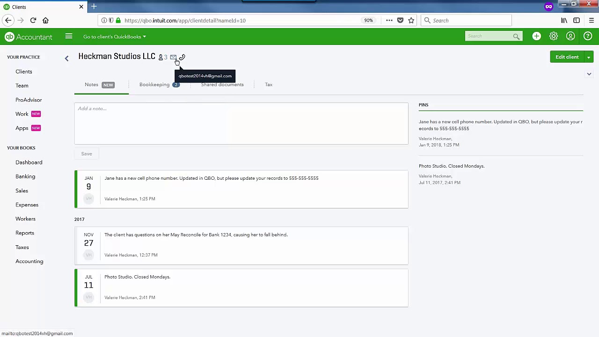The image size is (599, 337).
Task: Click the magnifier icon in QuickBooks search box
Action: coord(516,37)
